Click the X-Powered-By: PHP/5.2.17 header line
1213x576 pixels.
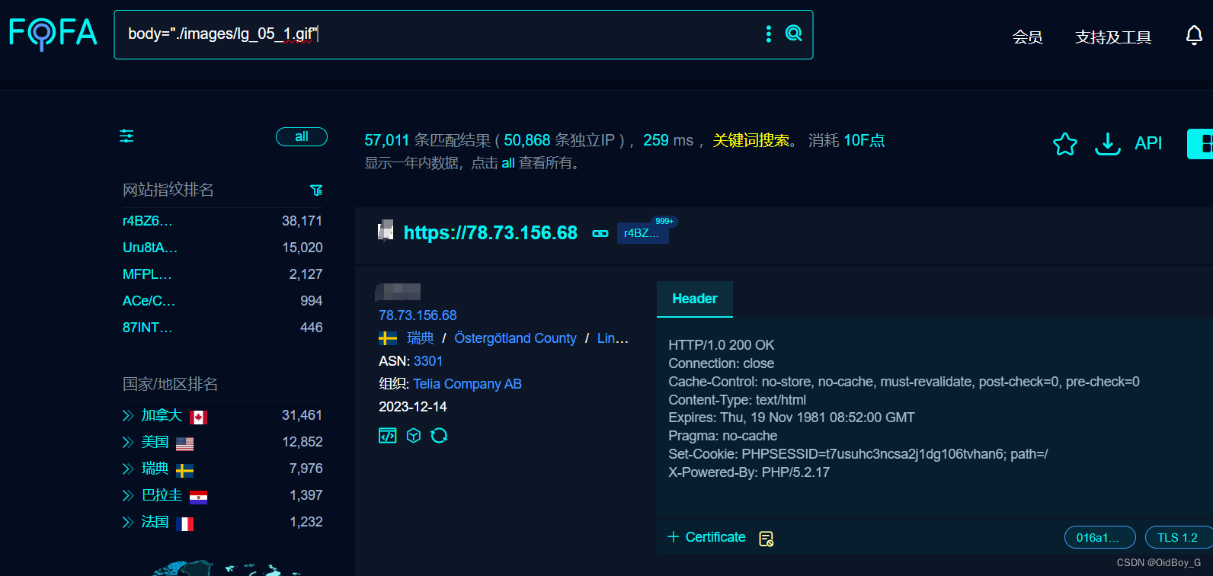click(x=749, y=472)
